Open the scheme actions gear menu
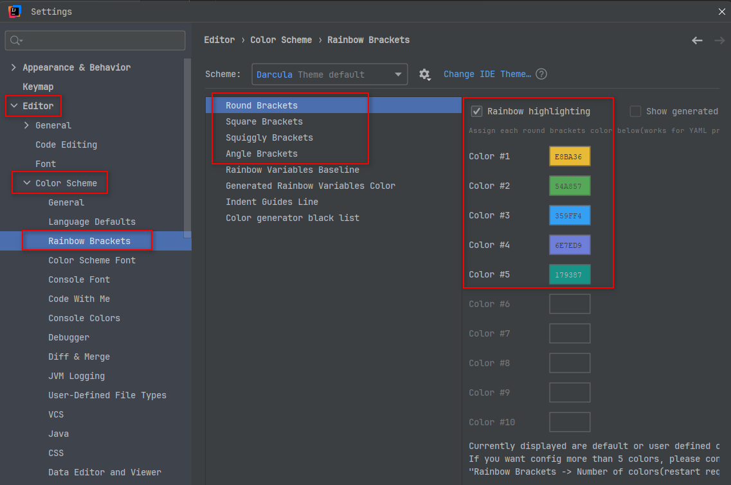Viewport: 731px width, 485px height. 424,75
